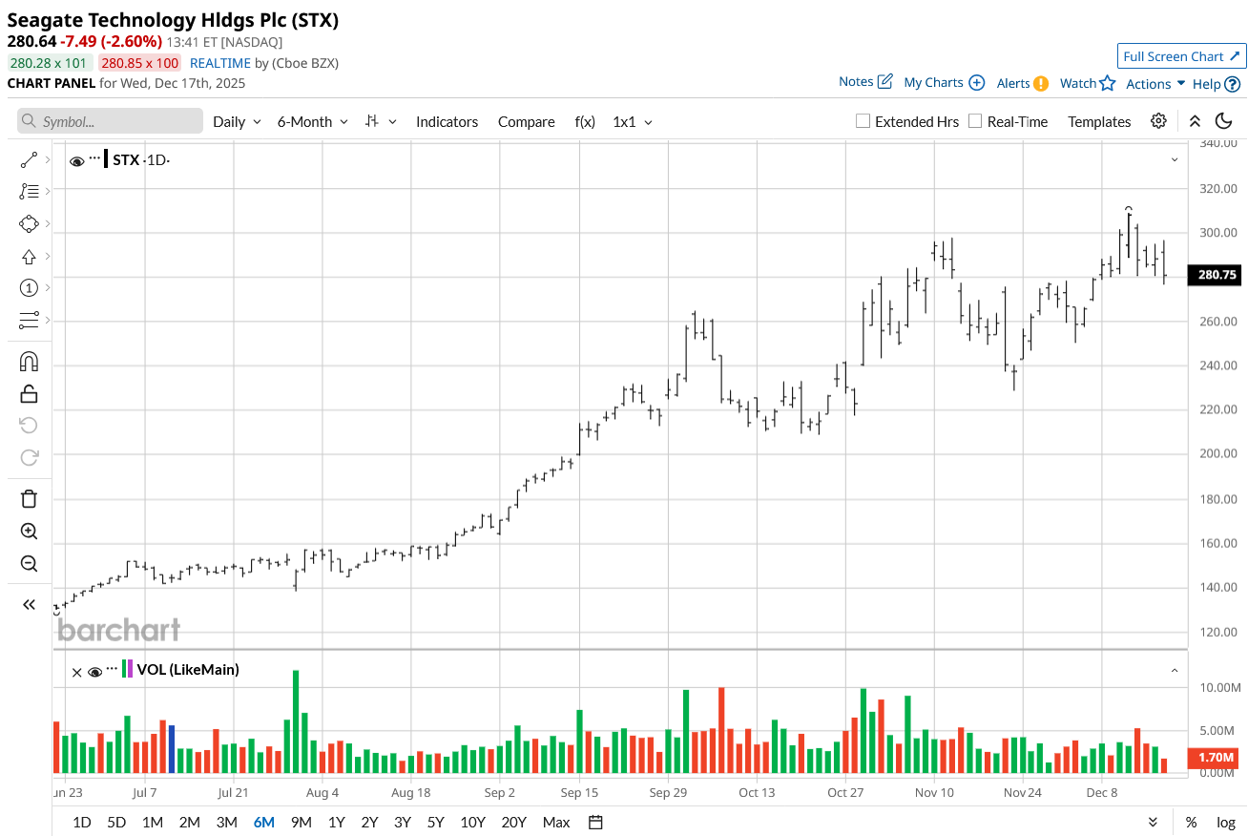Click the My Charts plus icon
Screen dimensions: 1248x836
point(976,82)
